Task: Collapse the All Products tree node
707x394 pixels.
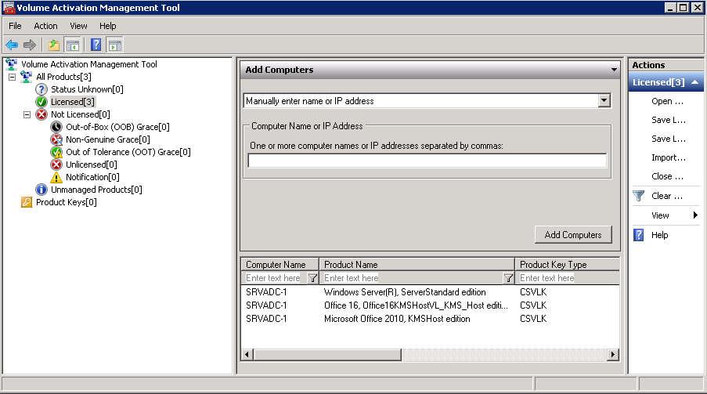Action: [x=13, y=78]
